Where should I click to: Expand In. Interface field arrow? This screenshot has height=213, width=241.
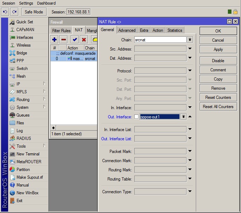[x=190, y=107]
